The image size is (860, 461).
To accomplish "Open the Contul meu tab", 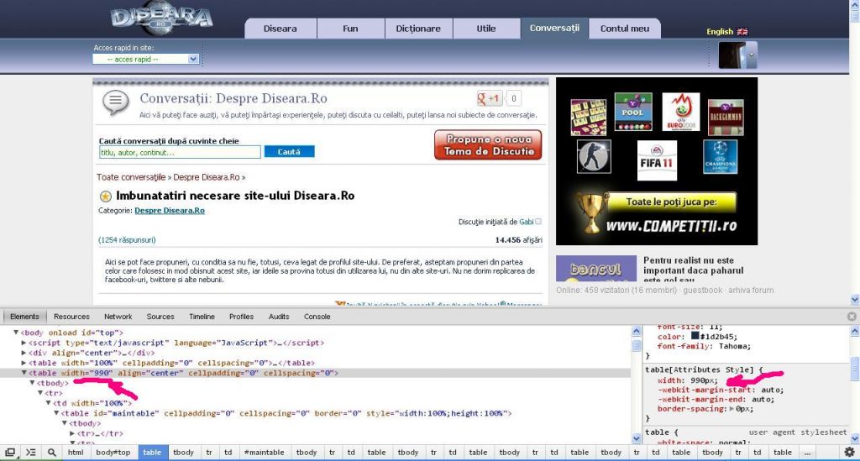I will pos(625,29).
